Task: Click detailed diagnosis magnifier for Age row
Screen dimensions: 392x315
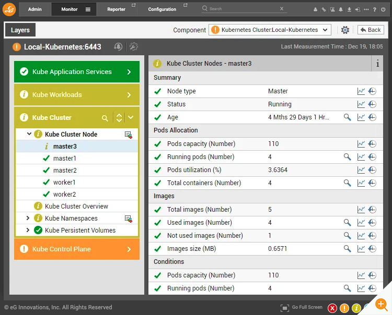Action: pos(347,117)
